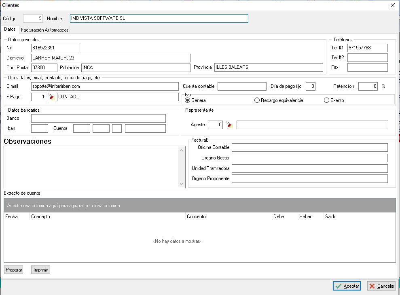Click the Preparar button
Viewport: 400px width, 295px height.
[x=14, y=270]
